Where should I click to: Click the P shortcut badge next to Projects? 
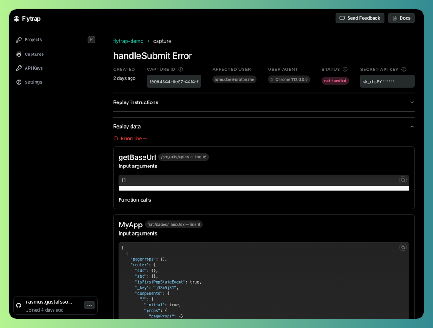click(x=91, y=40)
